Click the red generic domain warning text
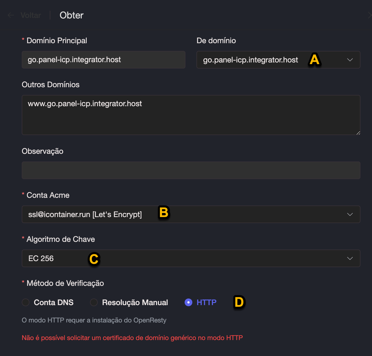372x356 pixels. 132,338
